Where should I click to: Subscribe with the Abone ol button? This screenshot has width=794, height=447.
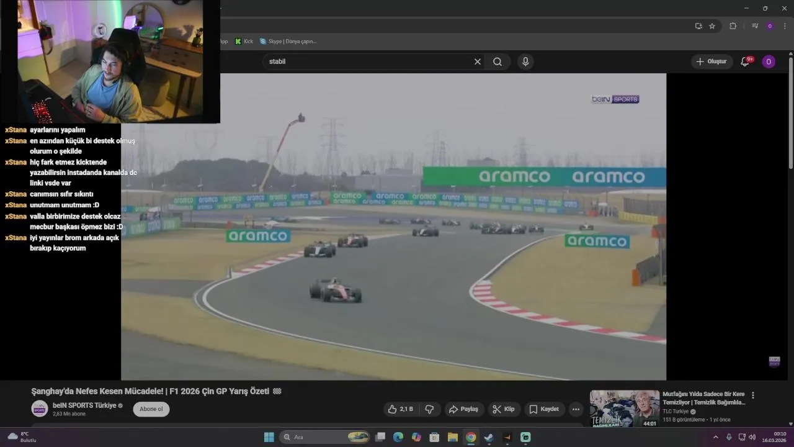click(x=151, y=409)
